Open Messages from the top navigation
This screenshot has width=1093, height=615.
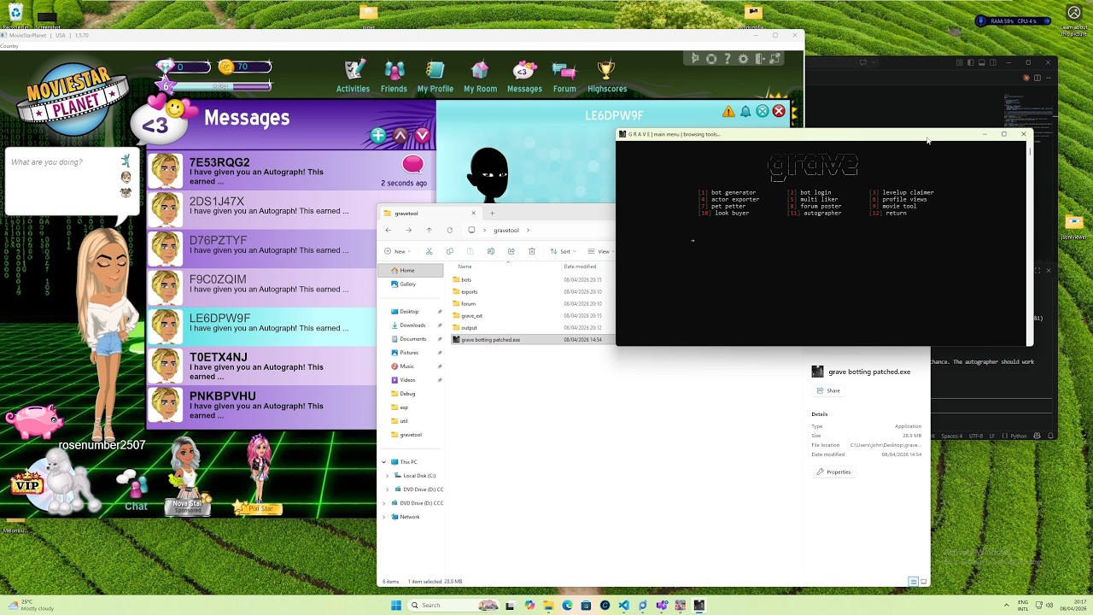click(524, 75)
